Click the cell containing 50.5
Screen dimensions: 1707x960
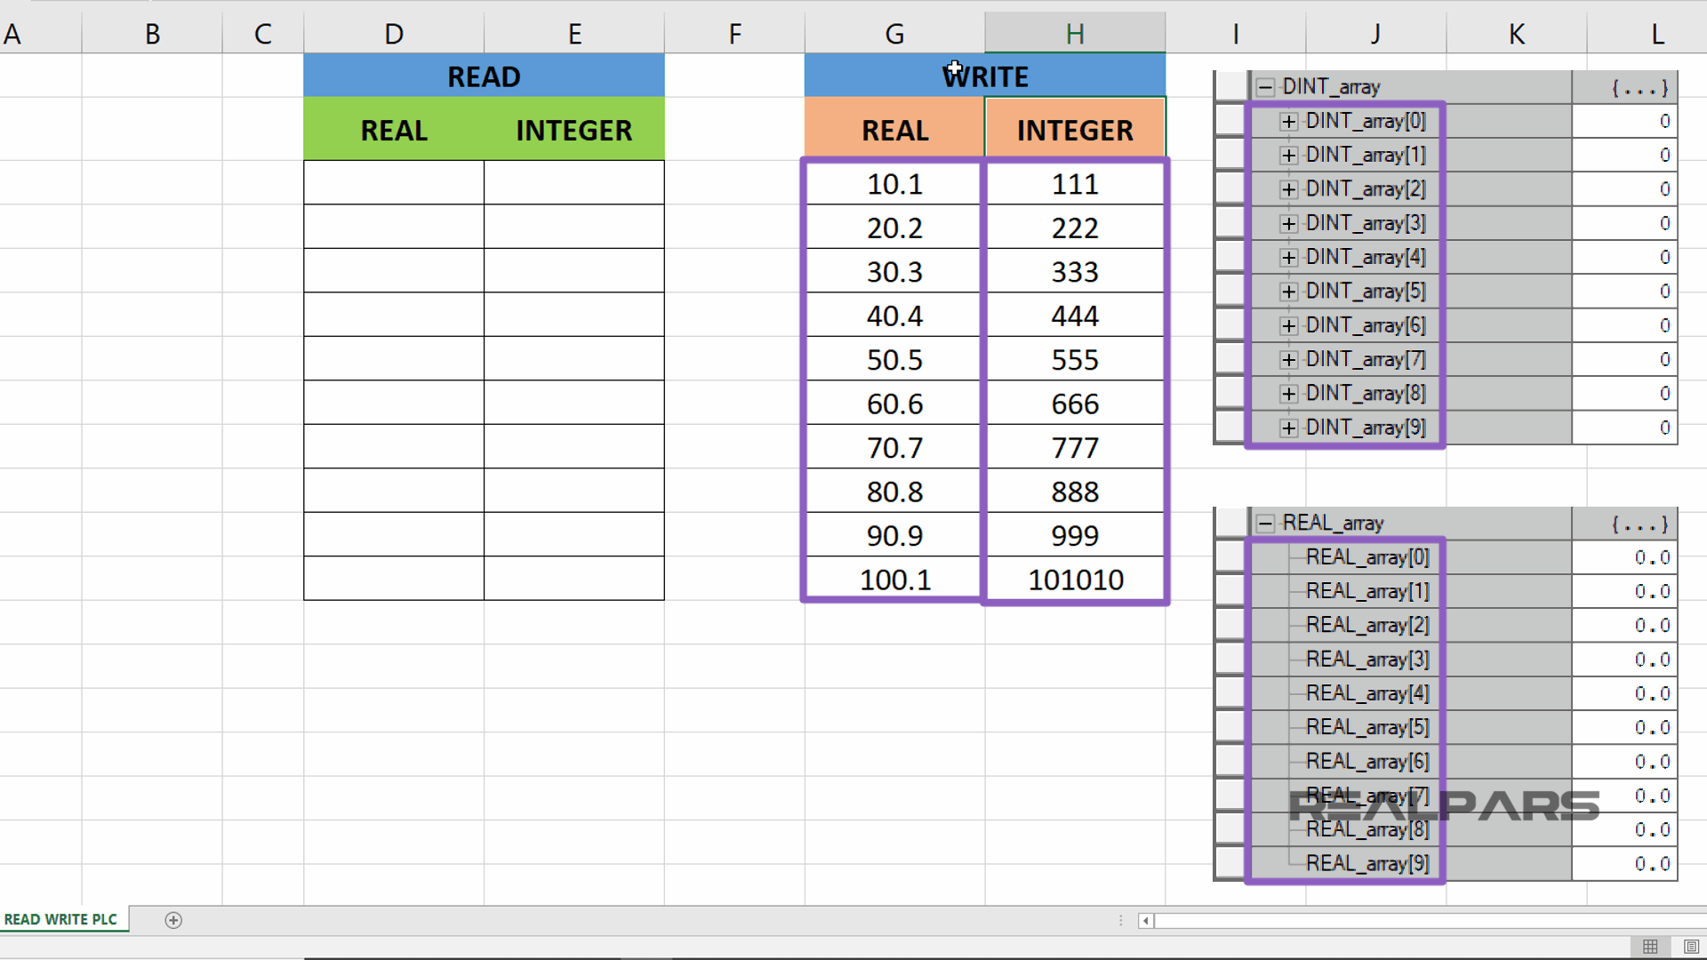click(893, 359)
